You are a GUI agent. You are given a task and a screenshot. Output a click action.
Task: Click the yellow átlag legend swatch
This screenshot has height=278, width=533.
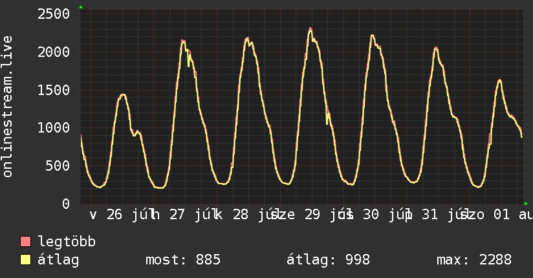point(25,260)
